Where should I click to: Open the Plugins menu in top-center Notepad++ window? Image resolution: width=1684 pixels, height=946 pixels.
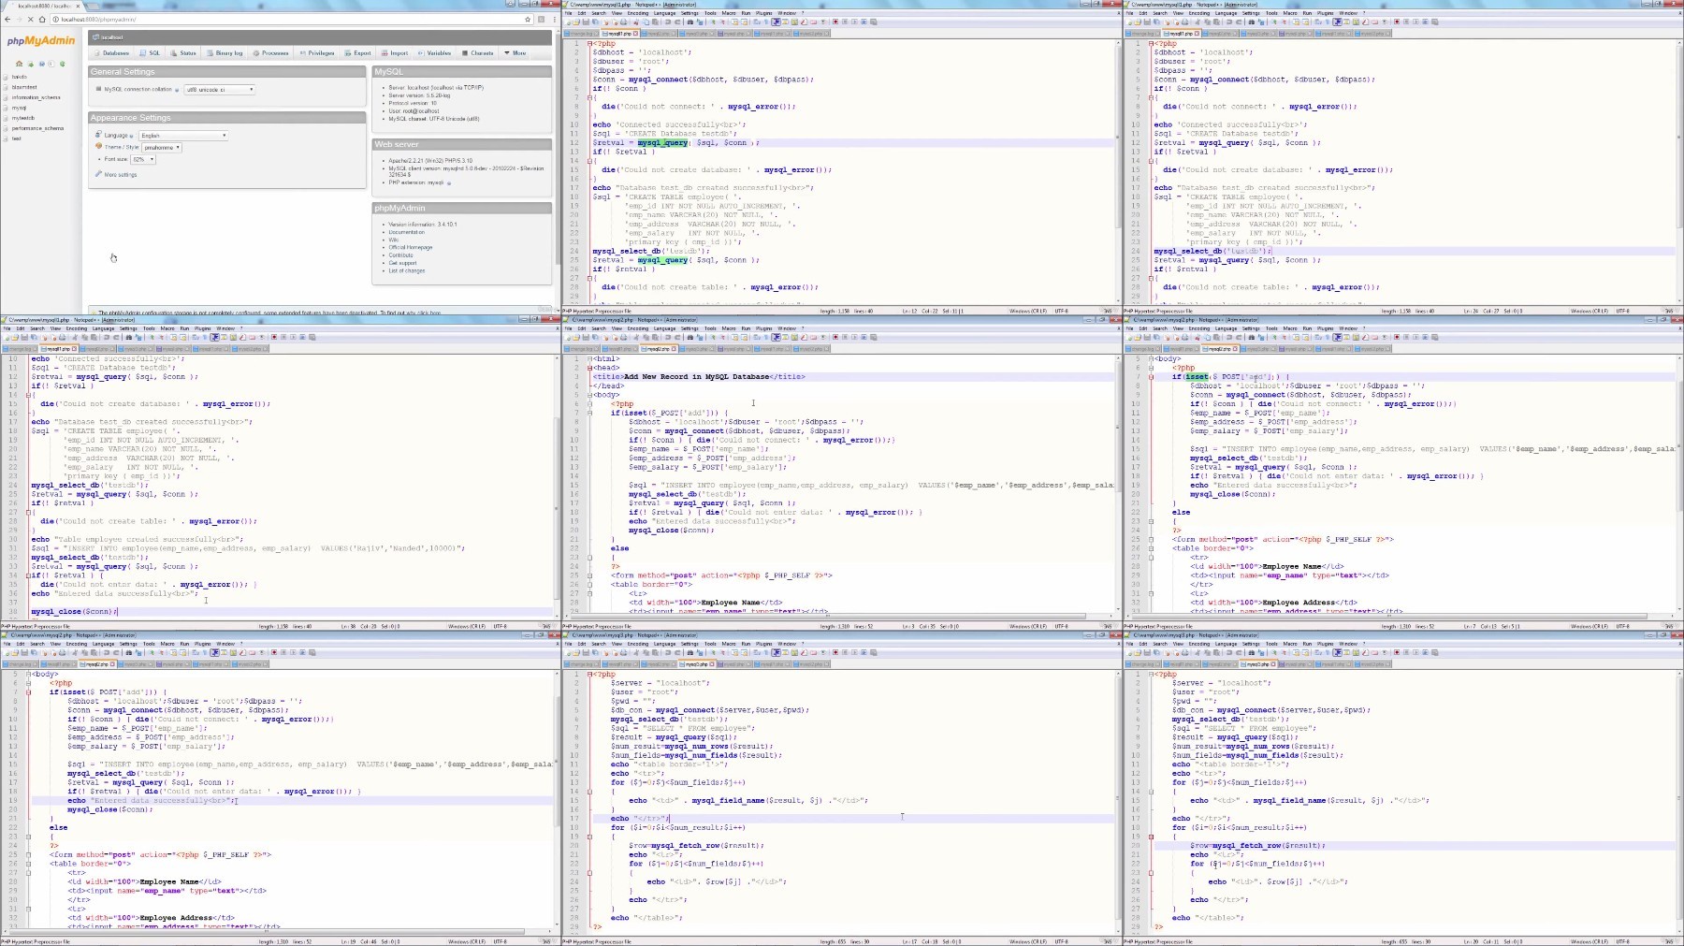coord(763,13)
